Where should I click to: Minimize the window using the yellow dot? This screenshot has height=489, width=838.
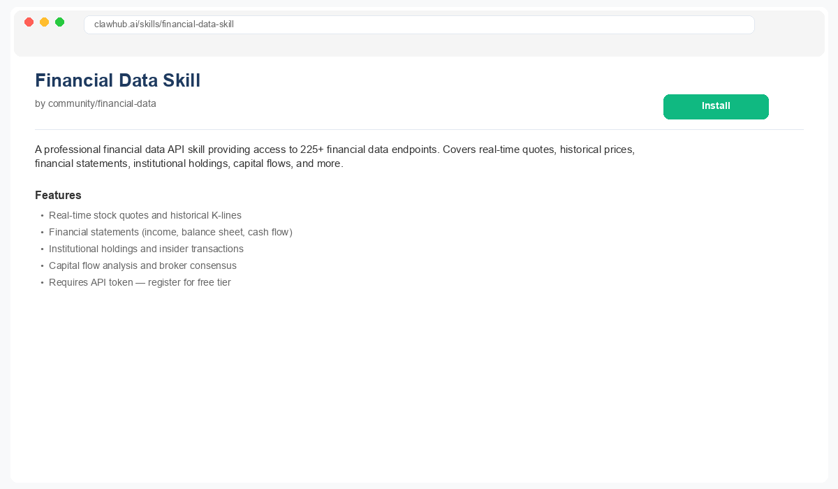(x=44, y=22)
